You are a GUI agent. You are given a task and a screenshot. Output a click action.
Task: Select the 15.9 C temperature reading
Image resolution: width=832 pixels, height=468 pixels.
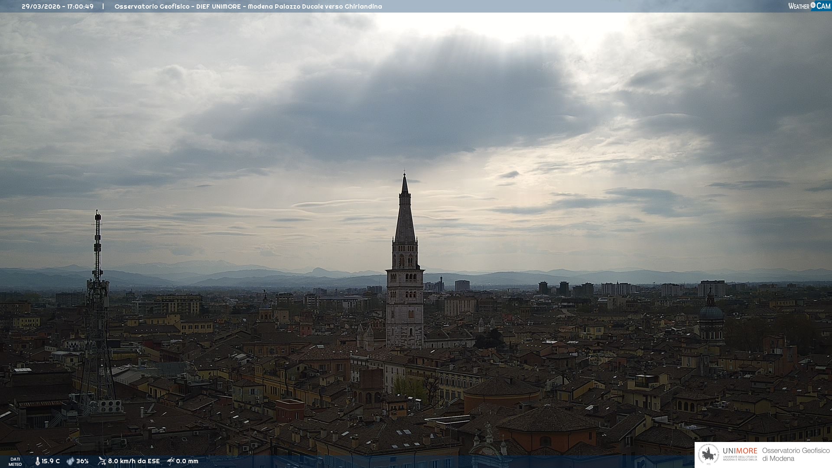coord(51,461)
